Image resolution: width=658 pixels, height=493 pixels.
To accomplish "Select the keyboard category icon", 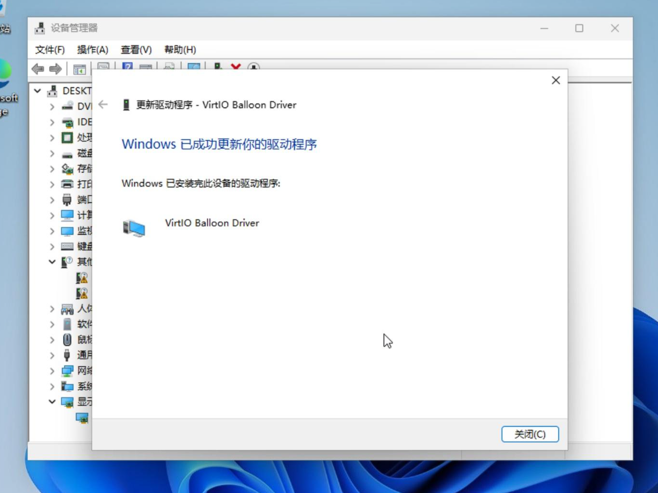I will click(67, 246).
